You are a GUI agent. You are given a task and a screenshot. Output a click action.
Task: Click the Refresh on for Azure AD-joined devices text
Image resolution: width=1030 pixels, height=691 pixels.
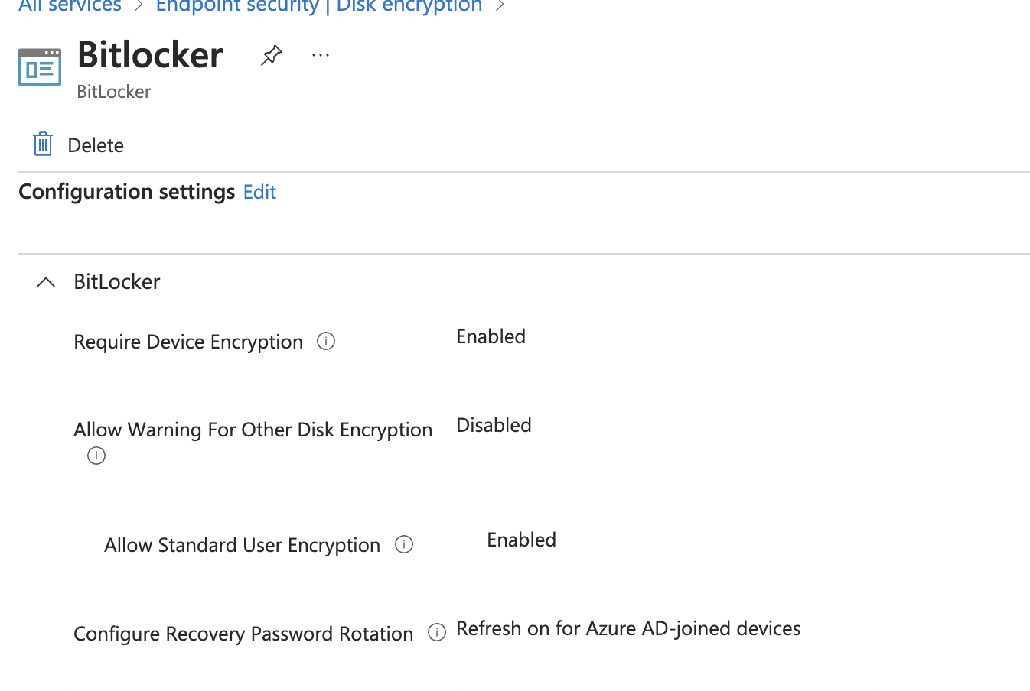(x=627, y=628)
